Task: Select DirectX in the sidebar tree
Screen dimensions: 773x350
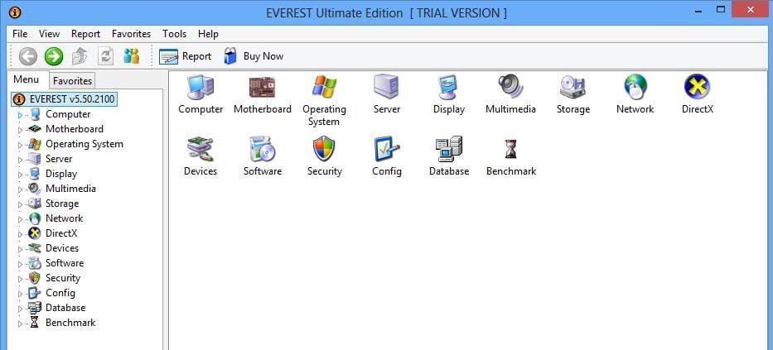Action: click(61, 233)
